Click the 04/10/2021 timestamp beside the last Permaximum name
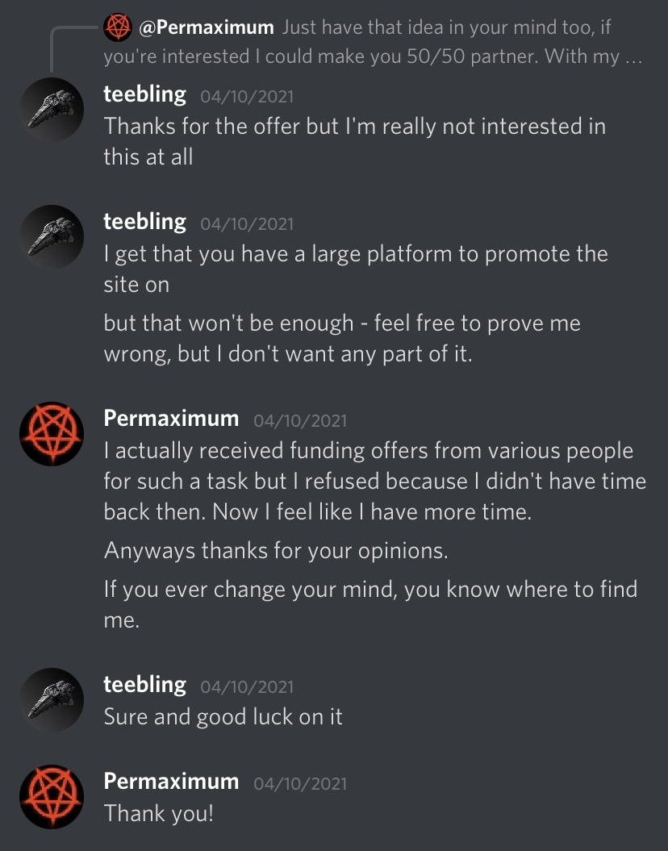Image resolution: width=668 pixels, height=851 pixels. coord(300,784)
